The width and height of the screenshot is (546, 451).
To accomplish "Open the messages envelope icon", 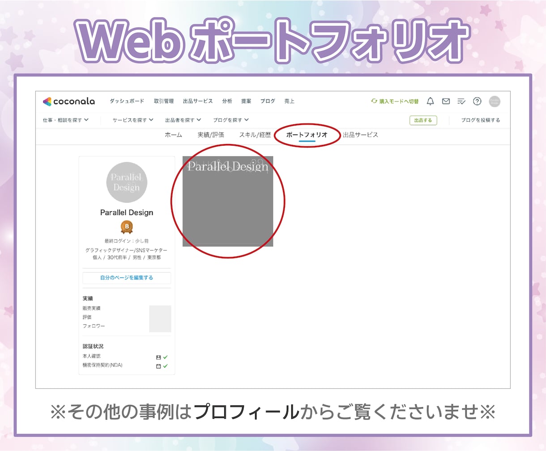I will [446, 101].
